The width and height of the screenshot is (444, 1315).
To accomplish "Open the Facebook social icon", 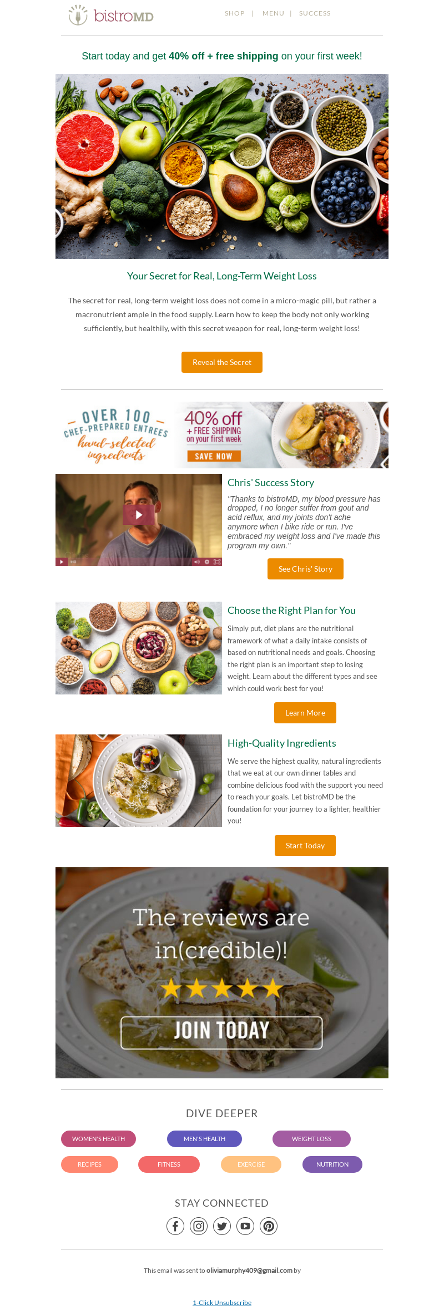I will click(x=175, y=1226).
